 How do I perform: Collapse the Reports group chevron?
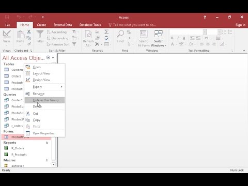47,143
